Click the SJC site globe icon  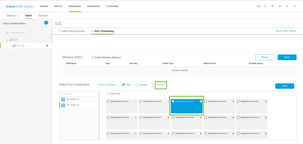click(11, 40)
